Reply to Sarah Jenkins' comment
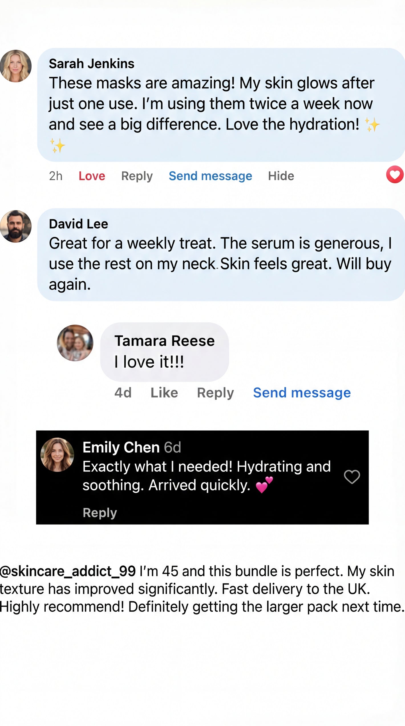This screenshot has height=726, width=405. pos(137,176)
